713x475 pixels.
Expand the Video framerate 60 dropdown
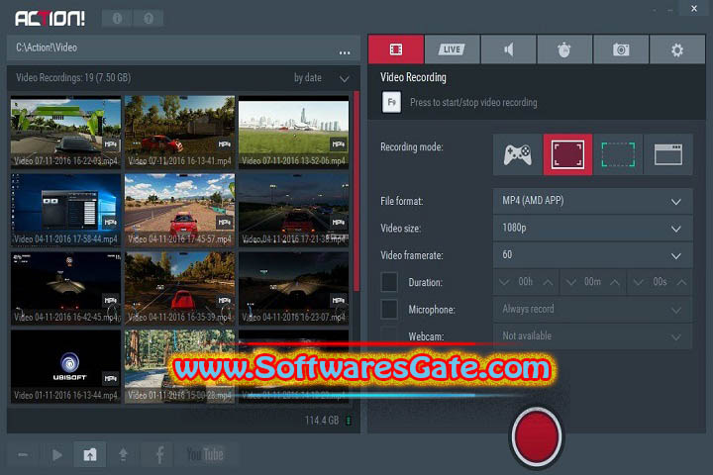592,255
